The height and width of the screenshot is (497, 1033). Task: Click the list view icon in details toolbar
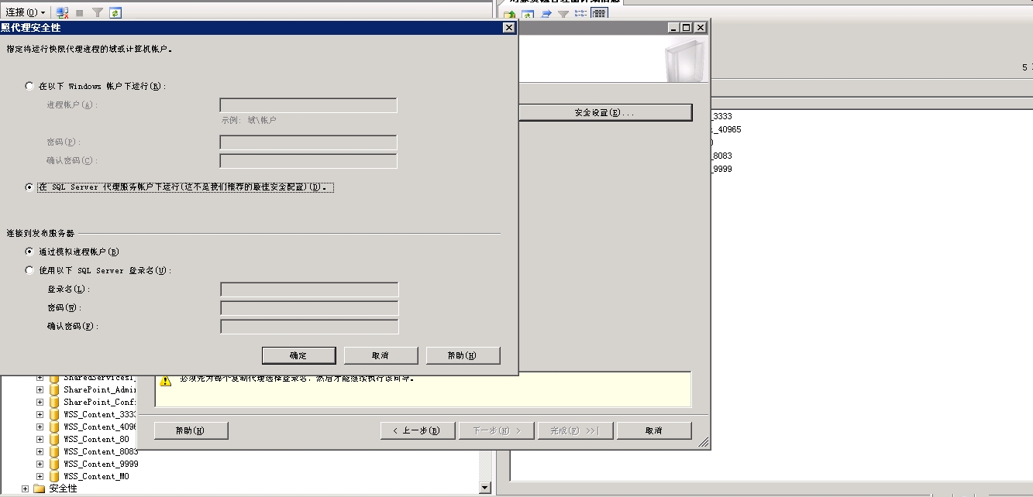pyautogui.click(x=581, y=14)
